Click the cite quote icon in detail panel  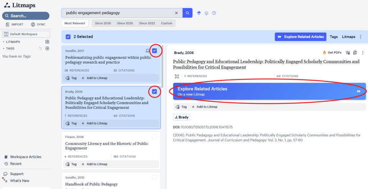click(348, 53)
